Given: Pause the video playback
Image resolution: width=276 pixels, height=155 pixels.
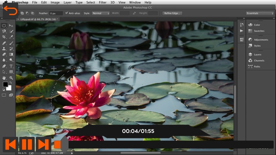Looking at the screenshot, I should pyautogui.click(x=27, y=144).
